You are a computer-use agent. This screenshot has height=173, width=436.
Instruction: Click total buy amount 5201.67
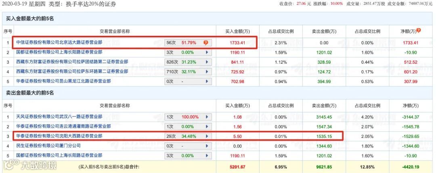tap(237, 167)
